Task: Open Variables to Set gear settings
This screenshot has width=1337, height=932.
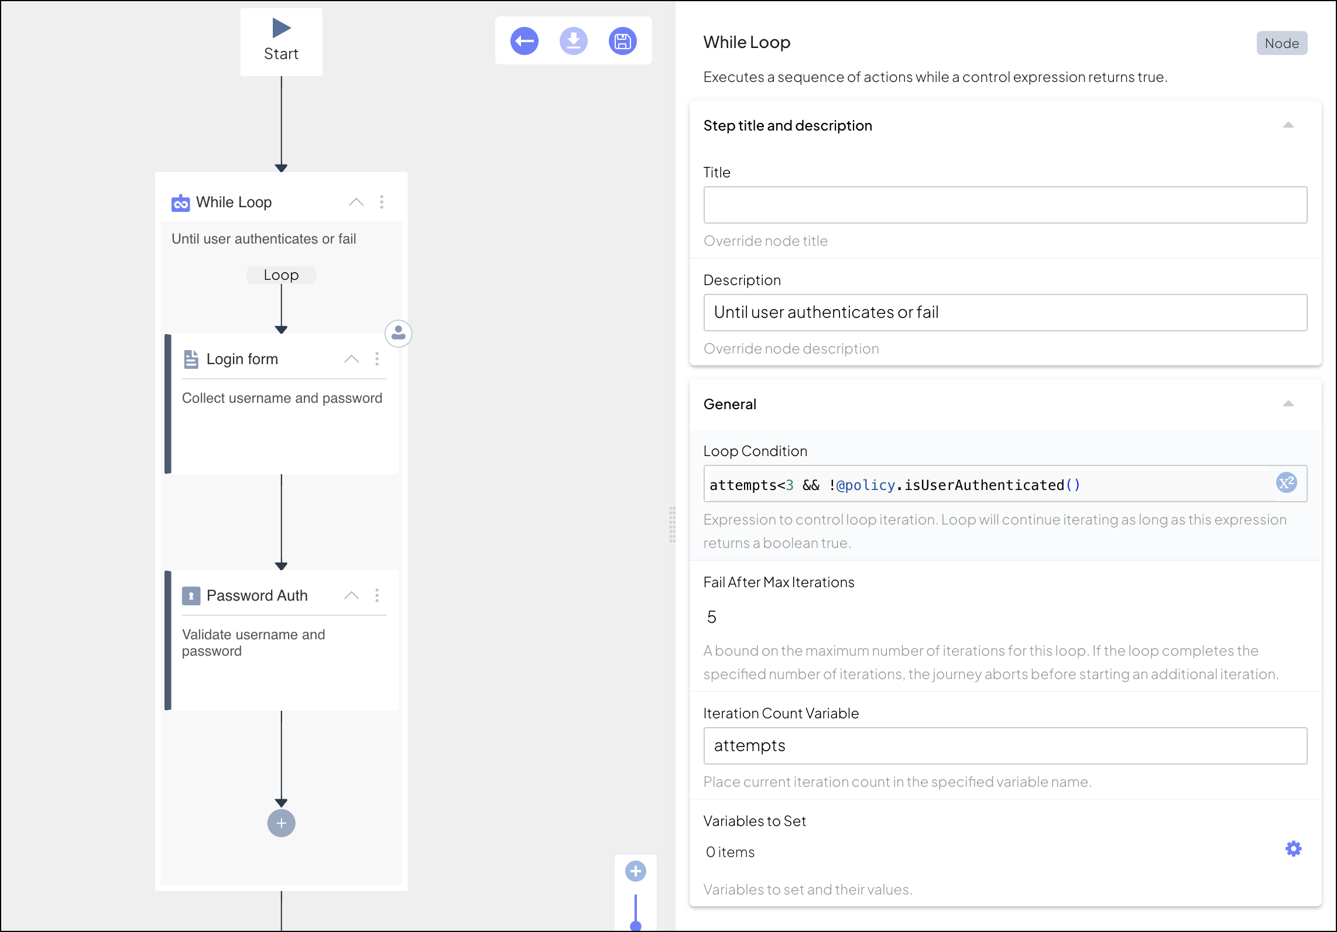Action: (x=1293, y=848)
